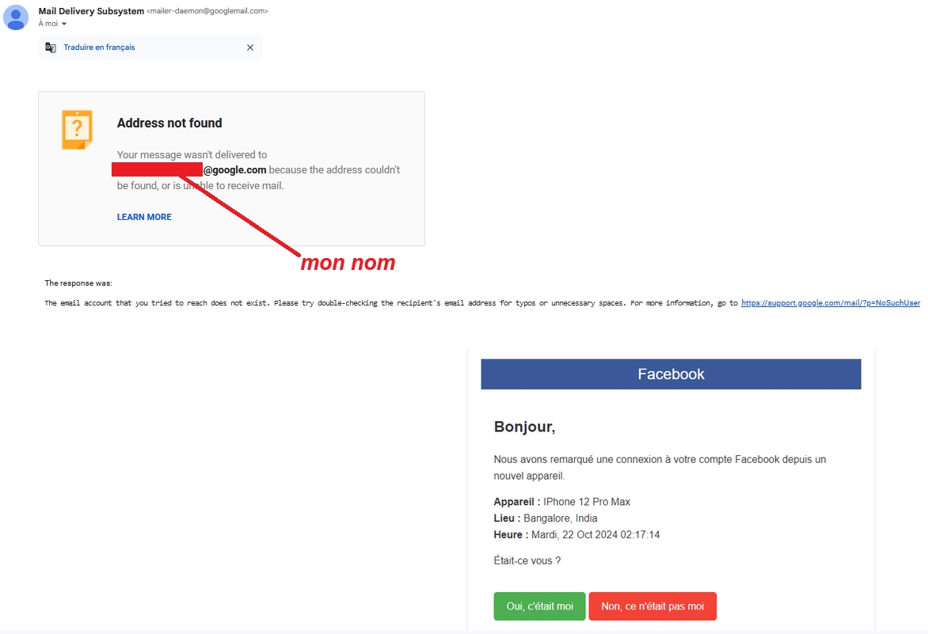Click 'Heure : Mardi, 22 Oct 2024' line
The width and height of the screenshot is (928, 634).
click(576, 534)
